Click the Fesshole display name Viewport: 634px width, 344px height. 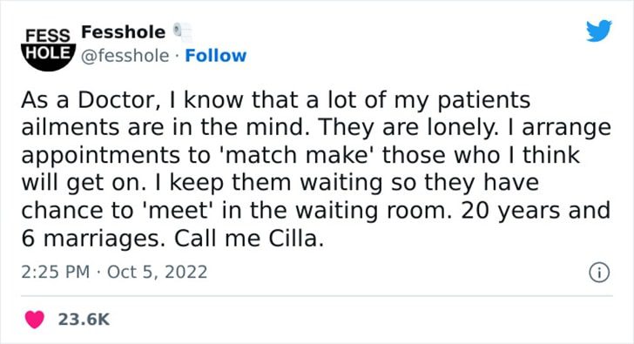point(124,32)
